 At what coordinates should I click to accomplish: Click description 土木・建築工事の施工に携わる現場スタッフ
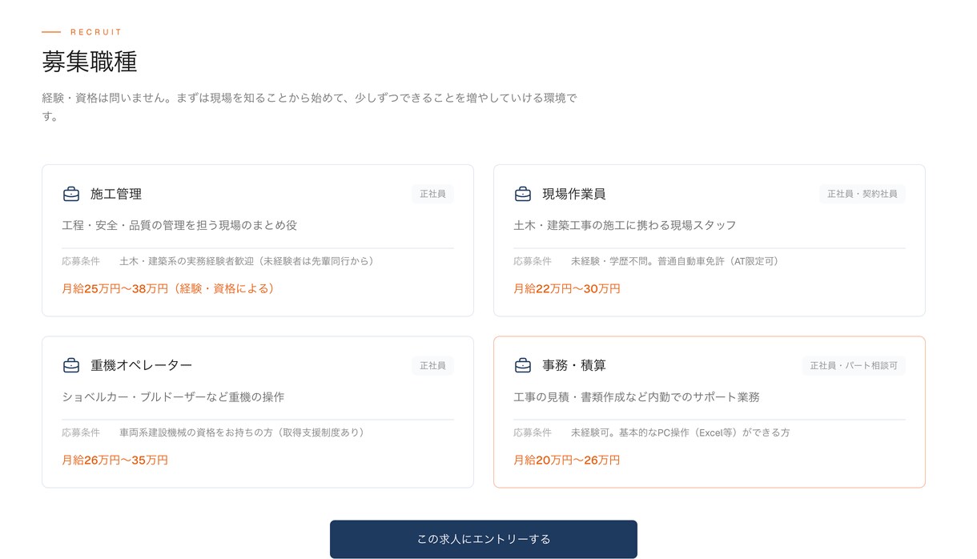point(625,225)
